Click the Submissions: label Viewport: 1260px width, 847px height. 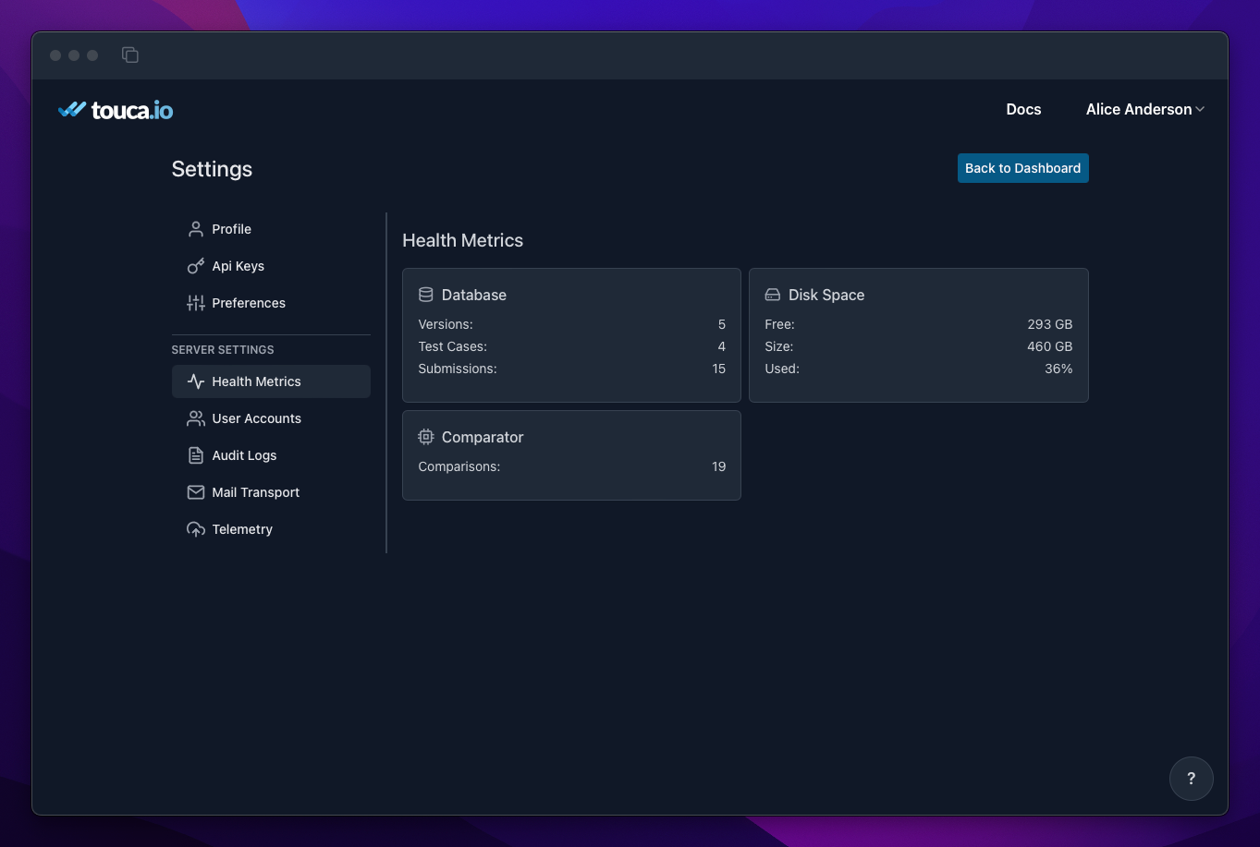pos(458,369)
